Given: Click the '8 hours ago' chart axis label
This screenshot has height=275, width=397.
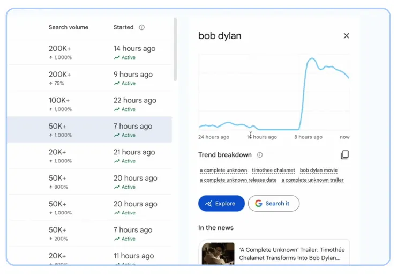Looking at the screenshot, I should tap(308, 137).
